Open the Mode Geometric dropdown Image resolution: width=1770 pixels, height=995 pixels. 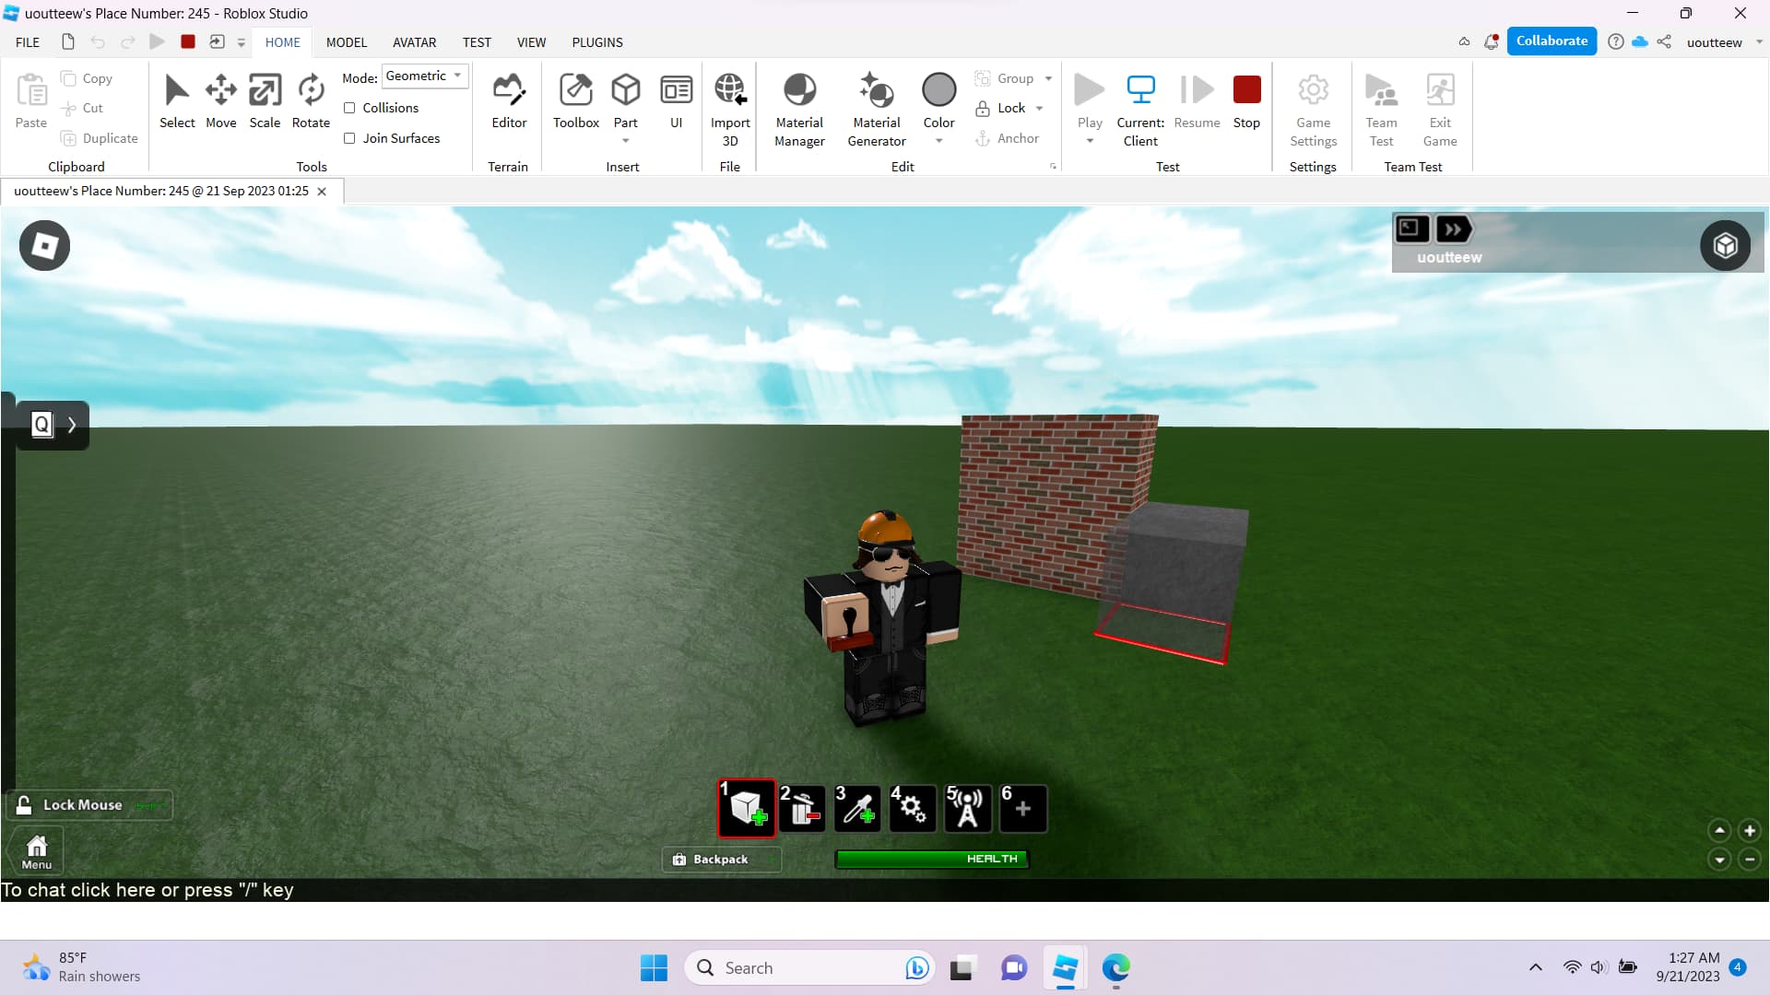425,76
